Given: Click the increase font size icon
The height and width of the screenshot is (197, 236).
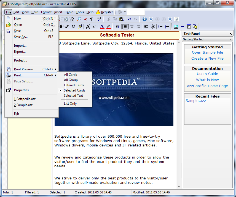Looking at the screenshot, I should [x=88, y=27].
